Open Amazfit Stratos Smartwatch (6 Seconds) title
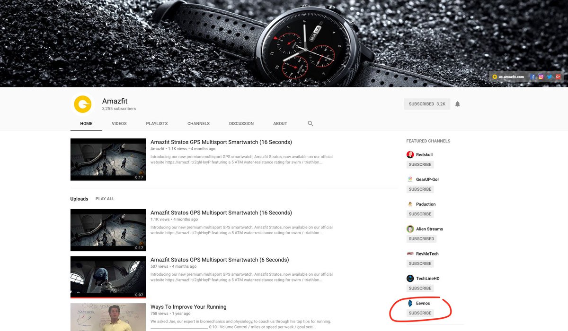 pyautogui.click(x=220, y=260)
